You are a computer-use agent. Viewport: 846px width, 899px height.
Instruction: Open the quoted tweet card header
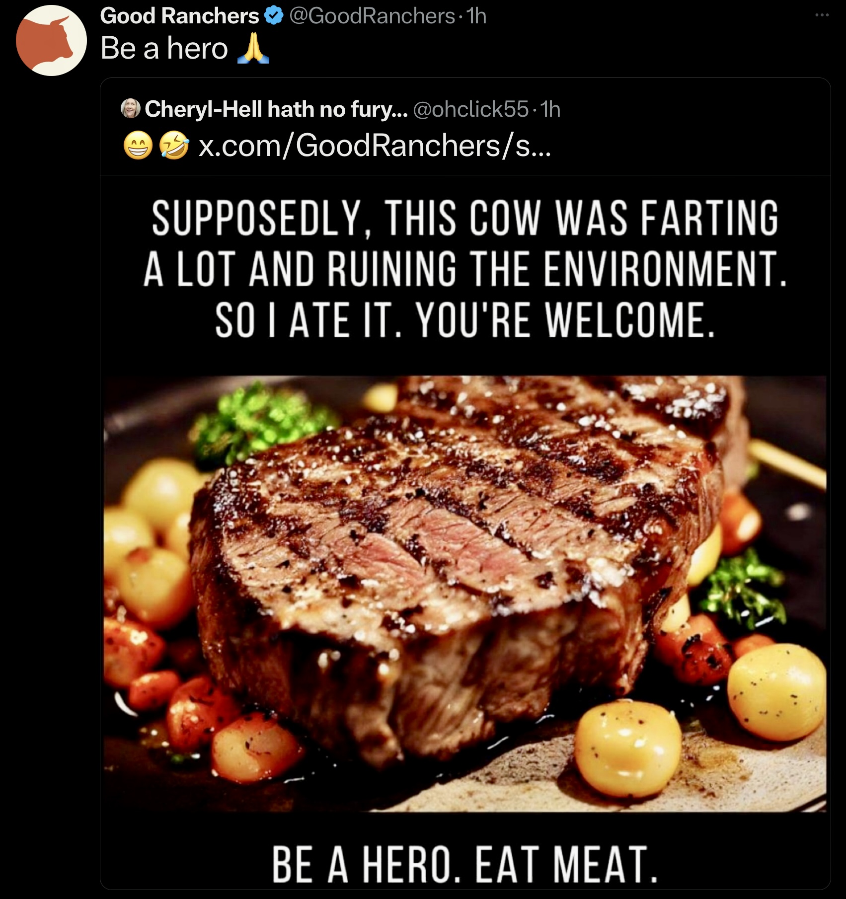[x=465, y=127]
